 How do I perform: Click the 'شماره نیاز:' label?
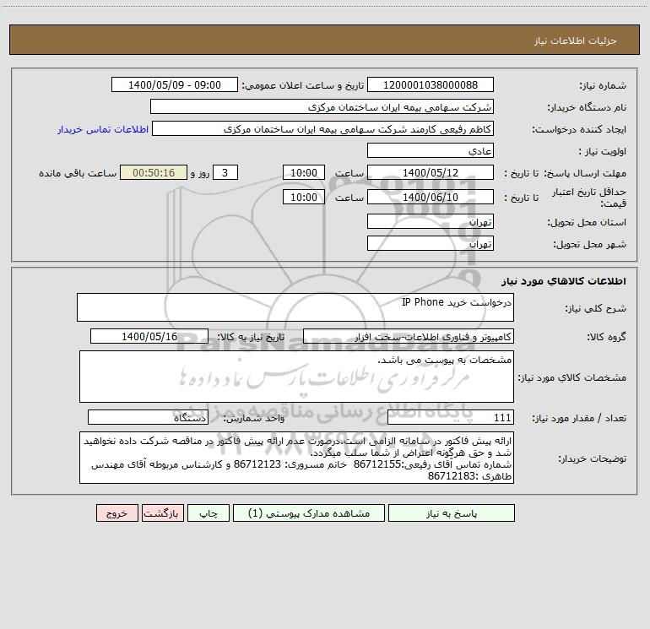point(603,86)
